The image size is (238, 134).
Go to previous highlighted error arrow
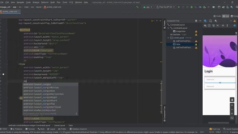click(x=157, y=21)
